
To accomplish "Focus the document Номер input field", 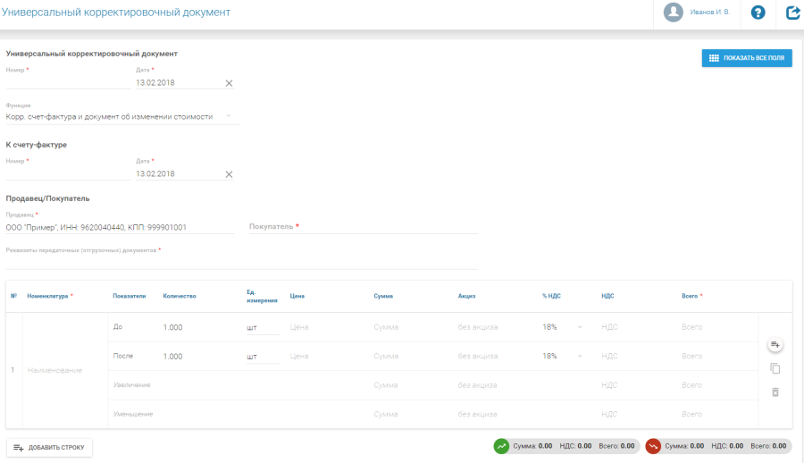I will pyautogui.click(x=67, y=82).
